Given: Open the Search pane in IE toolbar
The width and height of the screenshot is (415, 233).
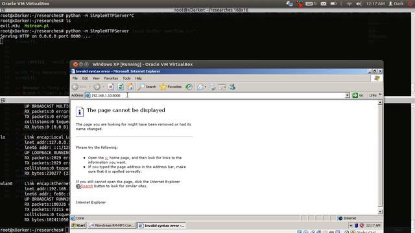Looking at the screenshot, I should click(147, 87).
